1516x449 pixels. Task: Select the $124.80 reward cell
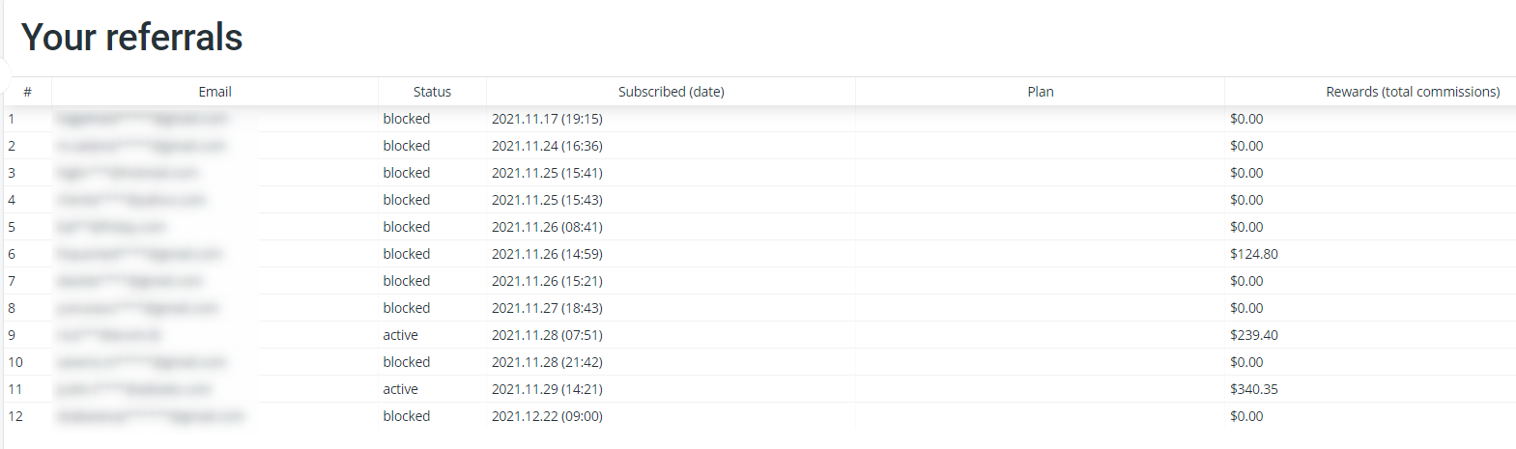[x=1253, y=254]
